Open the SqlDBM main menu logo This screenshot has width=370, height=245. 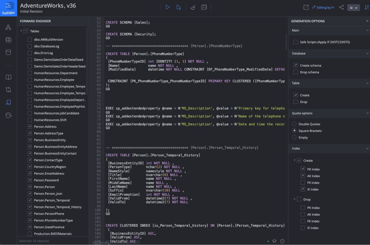click(8, 8)
